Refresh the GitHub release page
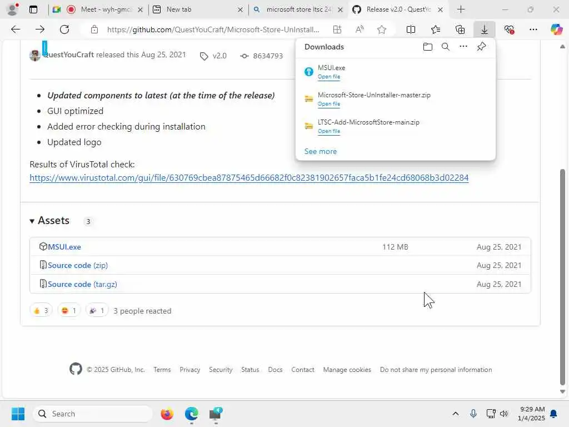Image resolution: width=569 pixels, height=427 pixels. click(x=64, y=29)
